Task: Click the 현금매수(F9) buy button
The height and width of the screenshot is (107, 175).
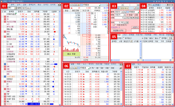Action: (x=118, y=30)
